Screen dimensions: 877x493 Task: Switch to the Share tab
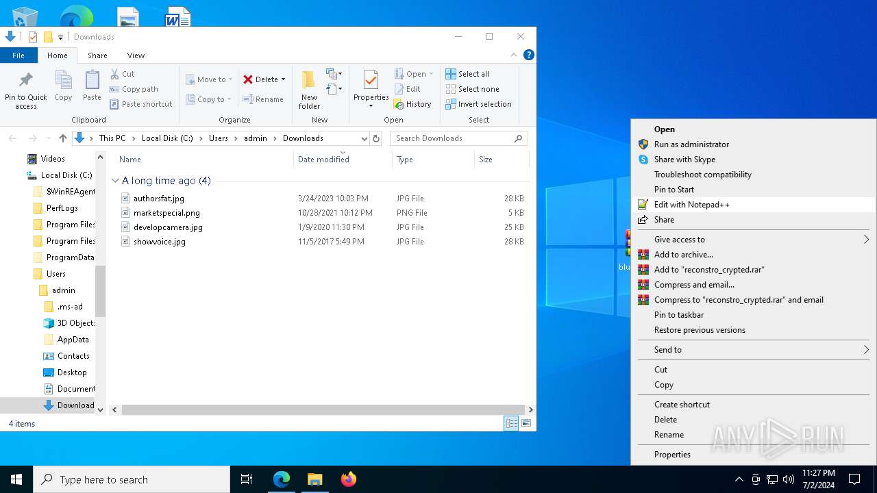tap(97, 55)
